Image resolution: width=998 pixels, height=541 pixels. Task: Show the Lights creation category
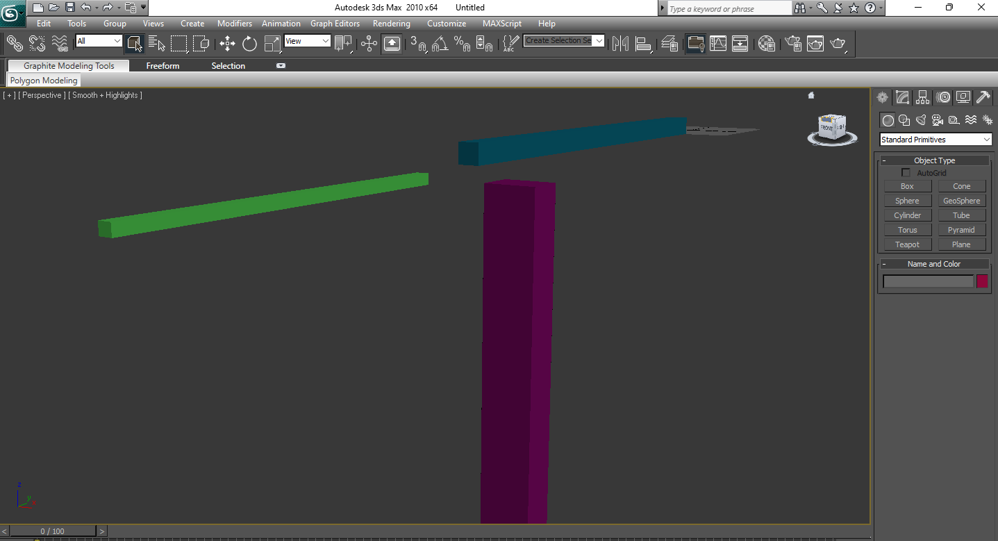tap(921, 120)
